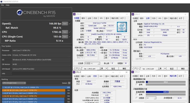Close the CPU-Z memory window
Viewport: 190px width, 103px height.
(x=126, y=72)
